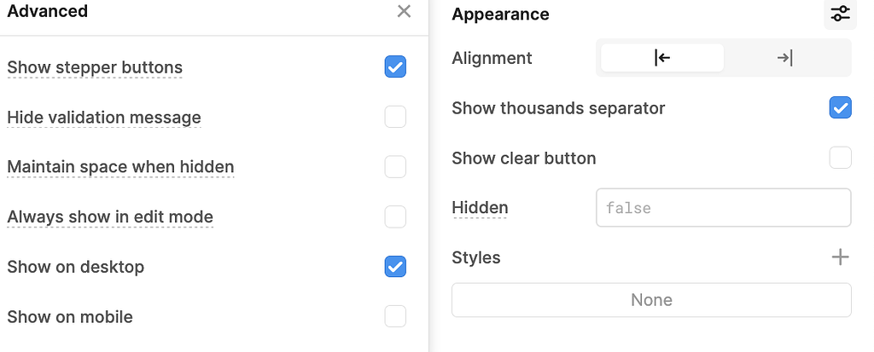Click the None styles box
874x352 pixels.
pos(651,300)
